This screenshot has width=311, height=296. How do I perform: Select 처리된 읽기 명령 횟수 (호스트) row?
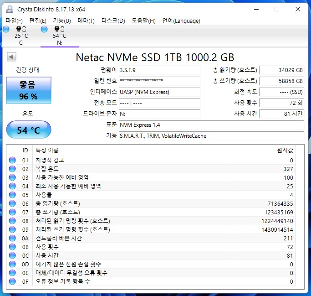(151, 221)
